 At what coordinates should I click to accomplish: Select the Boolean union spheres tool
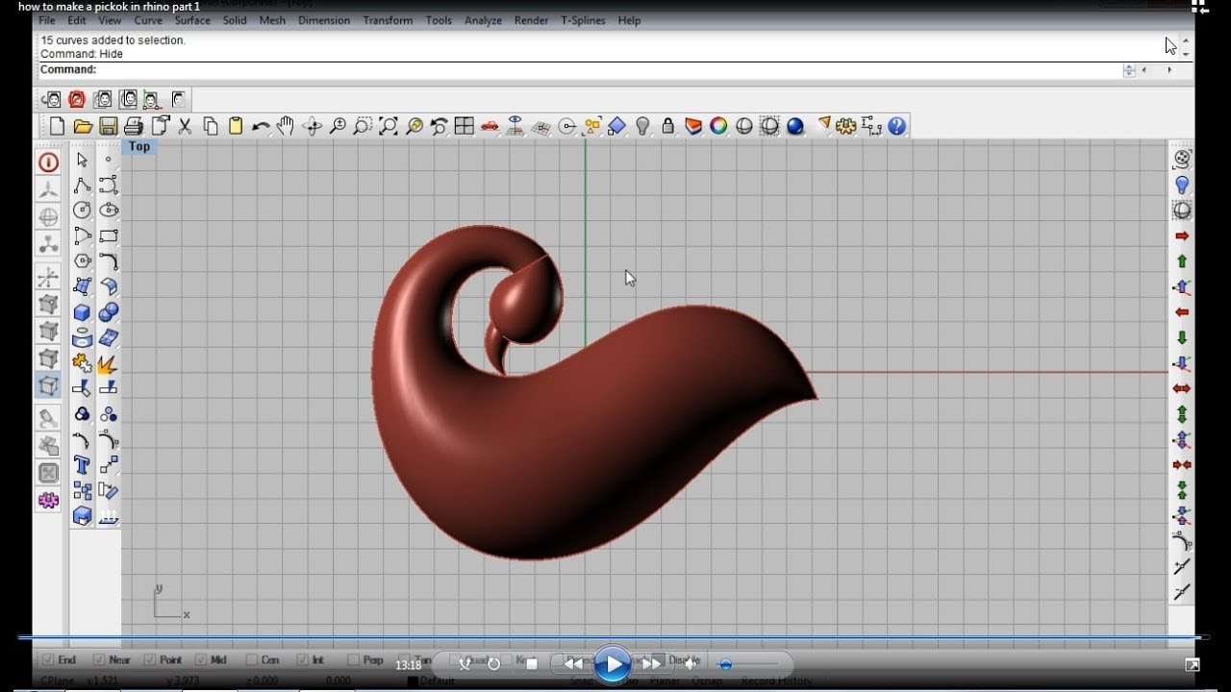109,312
